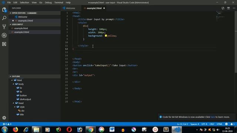Screen dimensions: 237x133
Task: Open the Sublime Text taskbar icon
Action: point(166,129)
